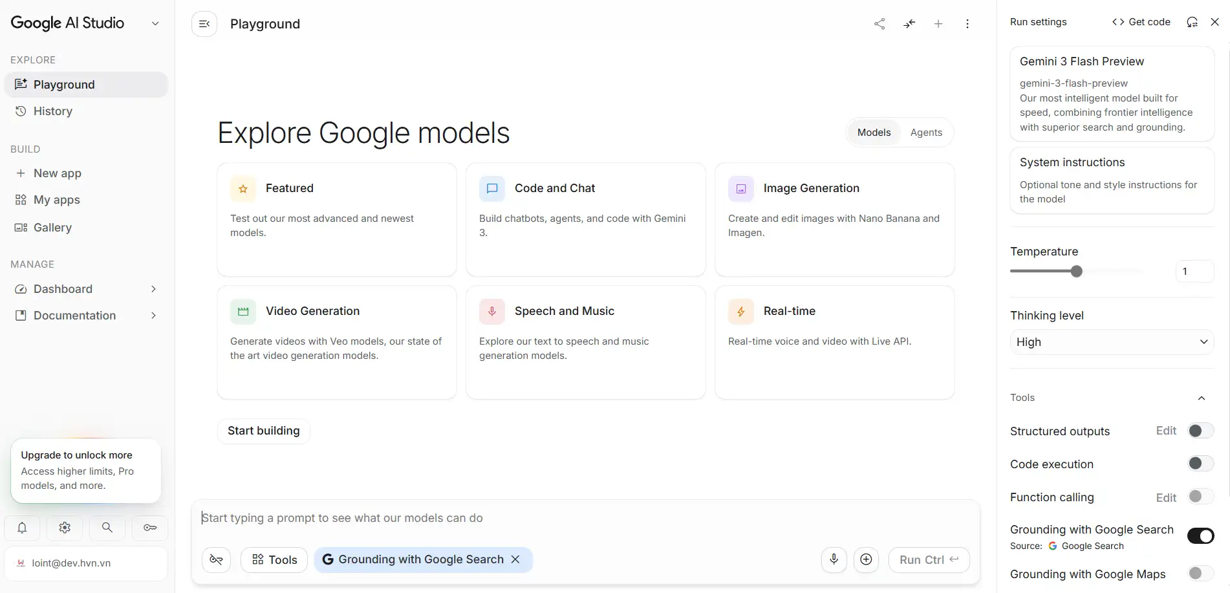Click the Featured star icon
The width and height of the screenshot is (1230, 593).
point(243,189)
